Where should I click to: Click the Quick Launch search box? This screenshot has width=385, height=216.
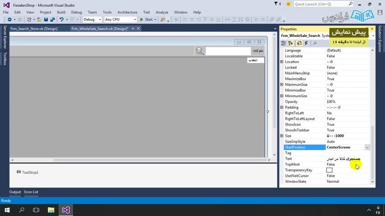(x=324, y=4)
